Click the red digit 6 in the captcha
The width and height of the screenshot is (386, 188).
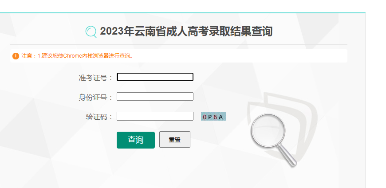(215, 117)
